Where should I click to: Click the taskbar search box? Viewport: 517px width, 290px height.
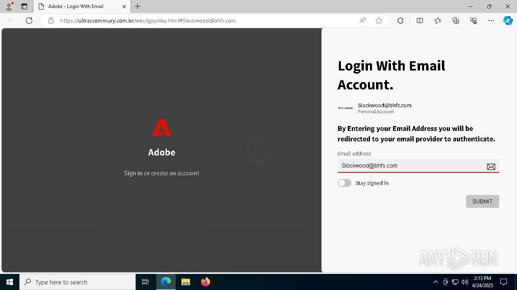tap(78, 282)
